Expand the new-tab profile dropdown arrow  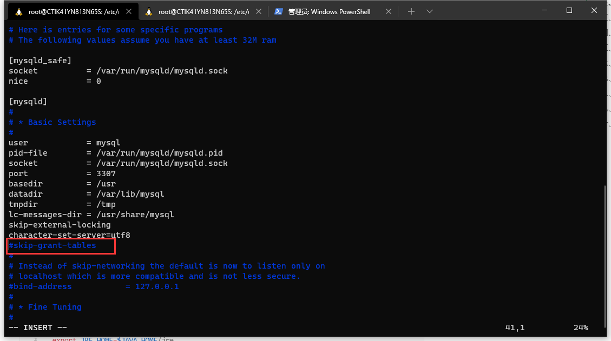click(429, 12)
